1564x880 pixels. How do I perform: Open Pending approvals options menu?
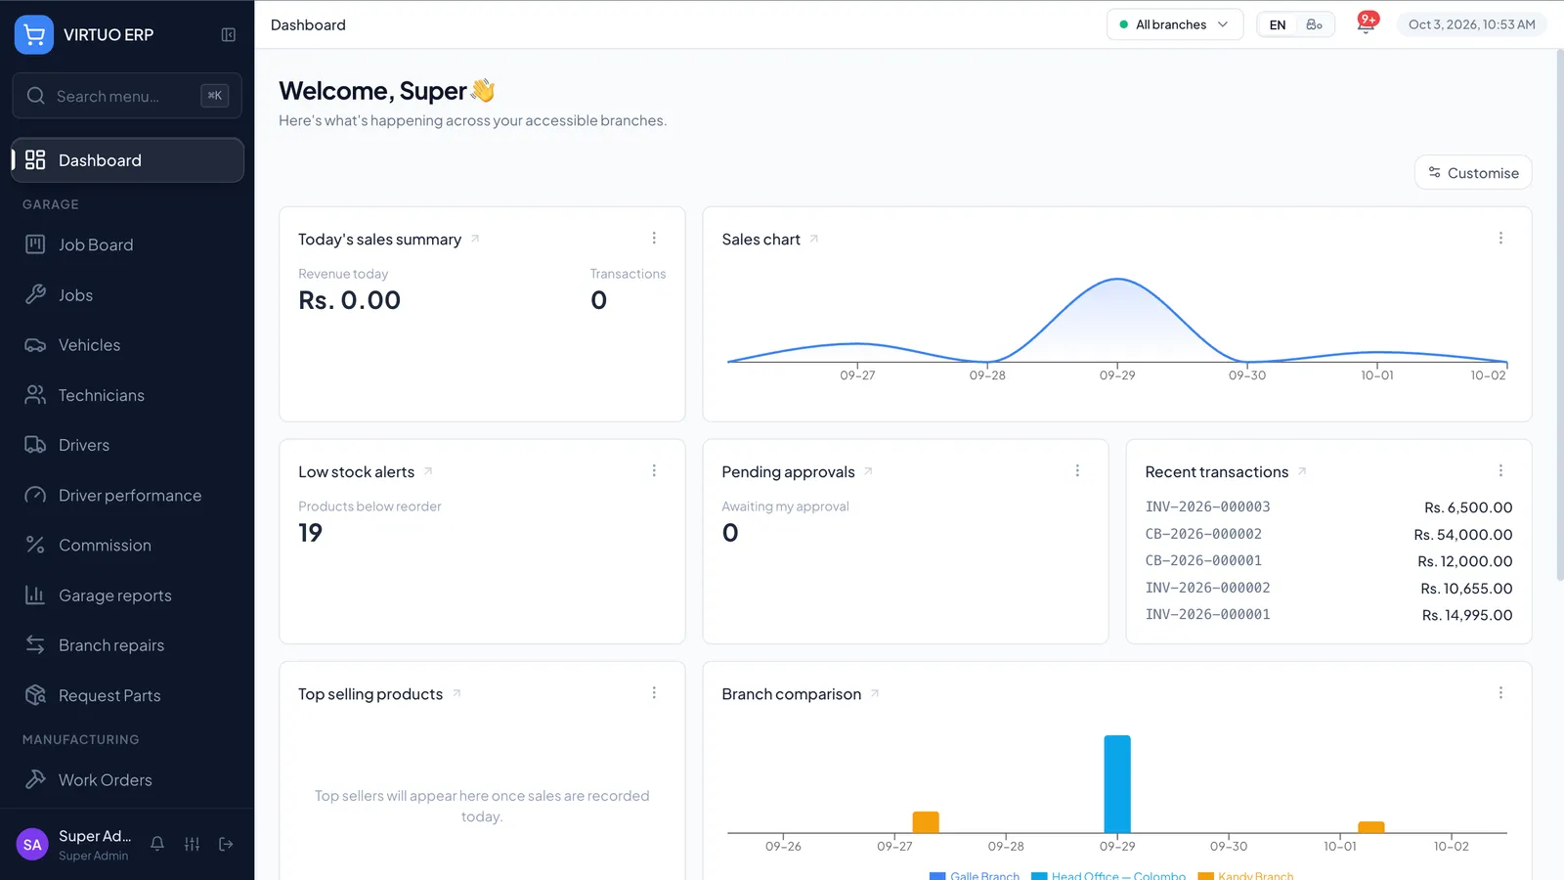click(x=1077, y=471)
